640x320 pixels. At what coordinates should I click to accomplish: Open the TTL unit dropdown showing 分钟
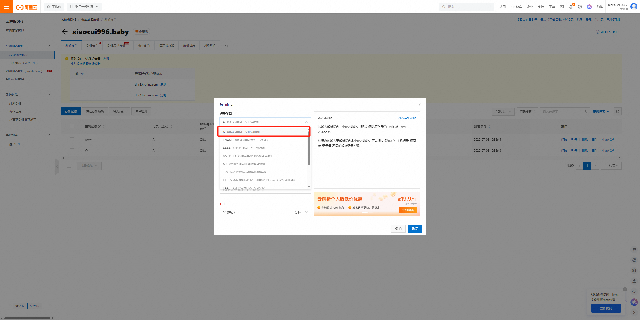[x=301, y=212]
